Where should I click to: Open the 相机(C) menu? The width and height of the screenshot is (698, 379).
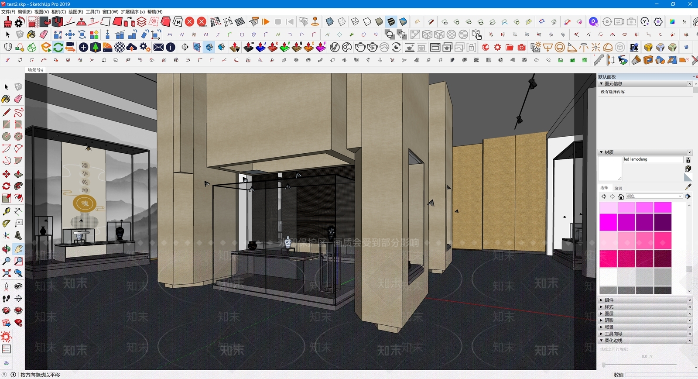click(58, 12)
